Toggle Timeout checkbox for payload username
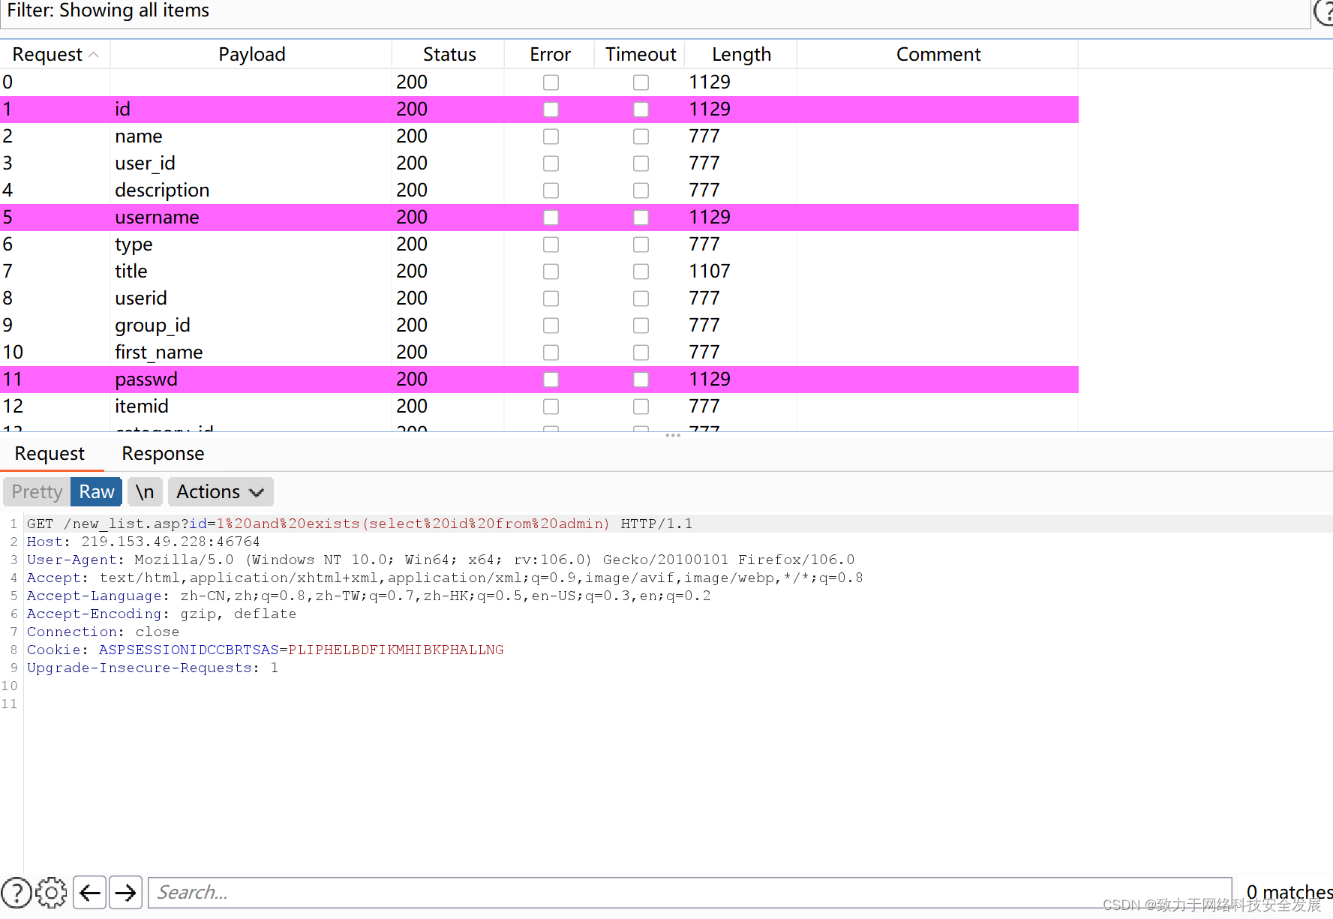 [641, 218]
